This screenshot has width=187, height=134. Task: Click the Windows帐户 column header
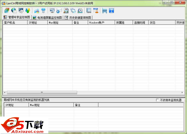102,23
